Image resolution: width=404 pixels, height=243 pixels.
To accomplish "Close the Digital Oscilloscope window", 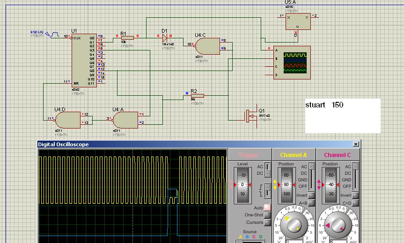I will pos(356,144).
